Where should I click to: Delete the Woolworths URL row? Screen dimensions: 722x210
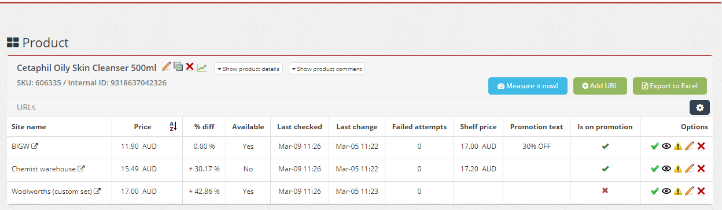tap(701, 191)
